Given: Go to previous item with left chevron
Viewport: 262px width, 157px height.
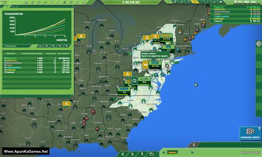Looking at the screenshot, I should (x=123, y=154).
